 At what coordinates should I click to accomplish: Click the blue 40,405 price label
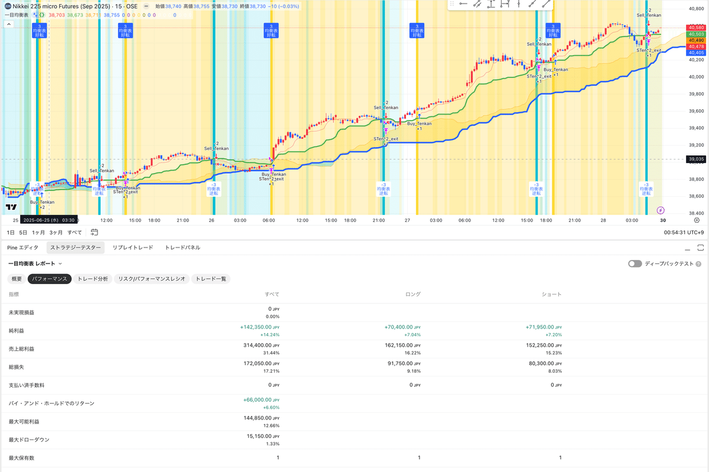[696, 53]
